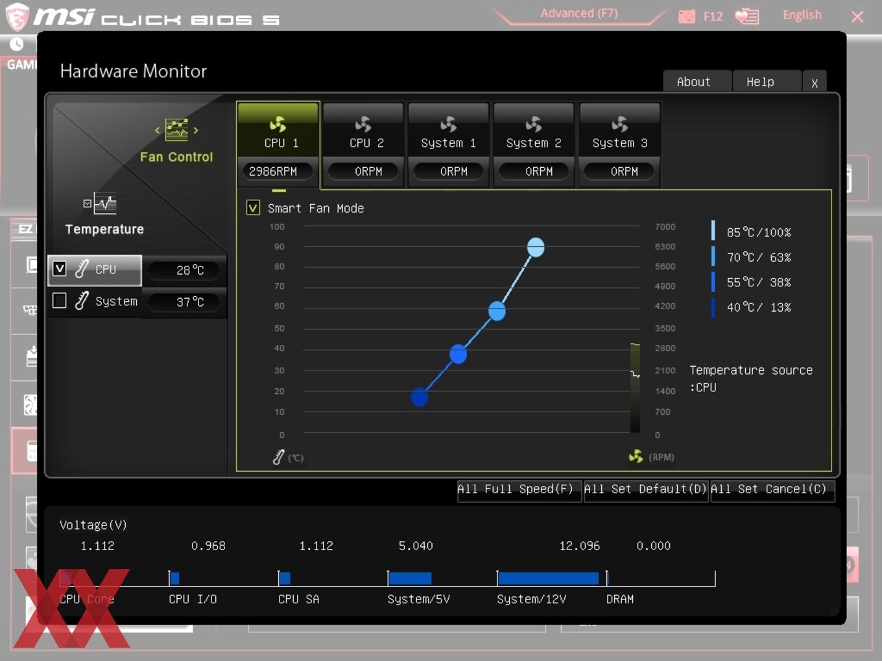Click the 85°C/100% legend entry
The image size is (882, 661).
[752, 232]
